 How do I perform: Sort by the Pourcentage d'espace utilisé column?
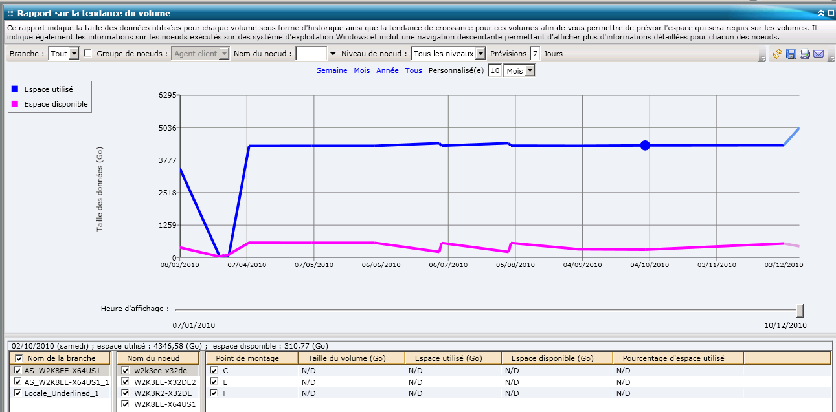click(x=678, y=358)
